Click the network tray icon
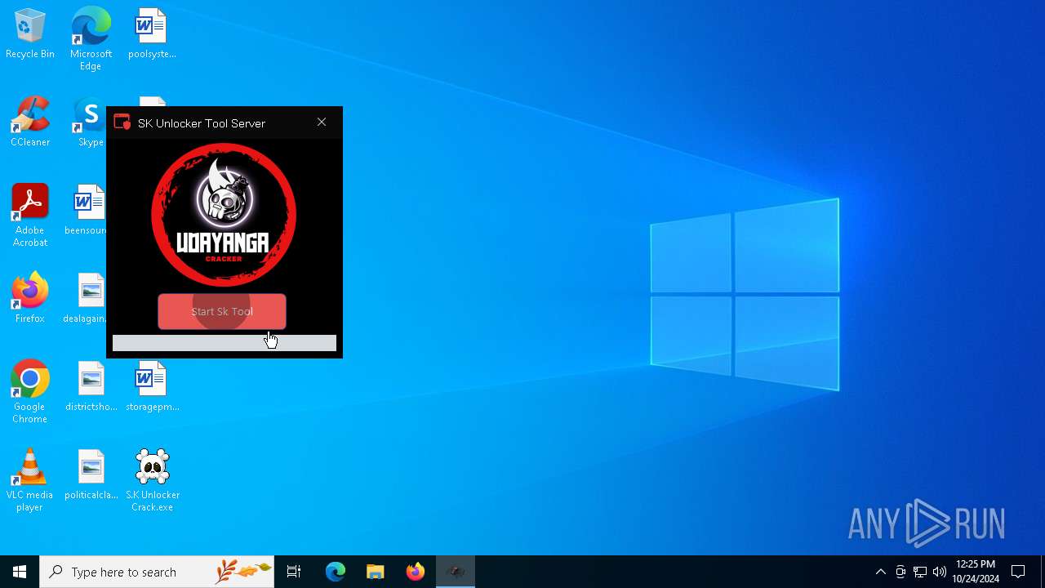This screenshot has height=588, width=1045. pyautogui.click(x=920, y=572)
